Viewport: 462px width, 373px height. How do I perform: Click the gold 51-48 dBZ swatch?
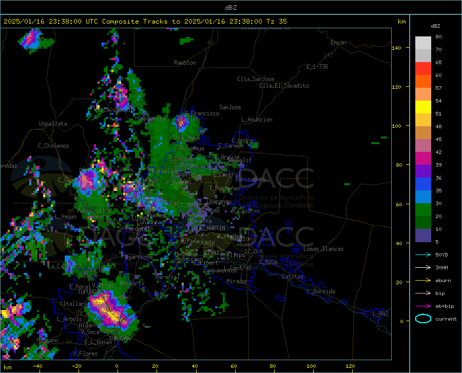pyautogui.click(x=423, y=120)
